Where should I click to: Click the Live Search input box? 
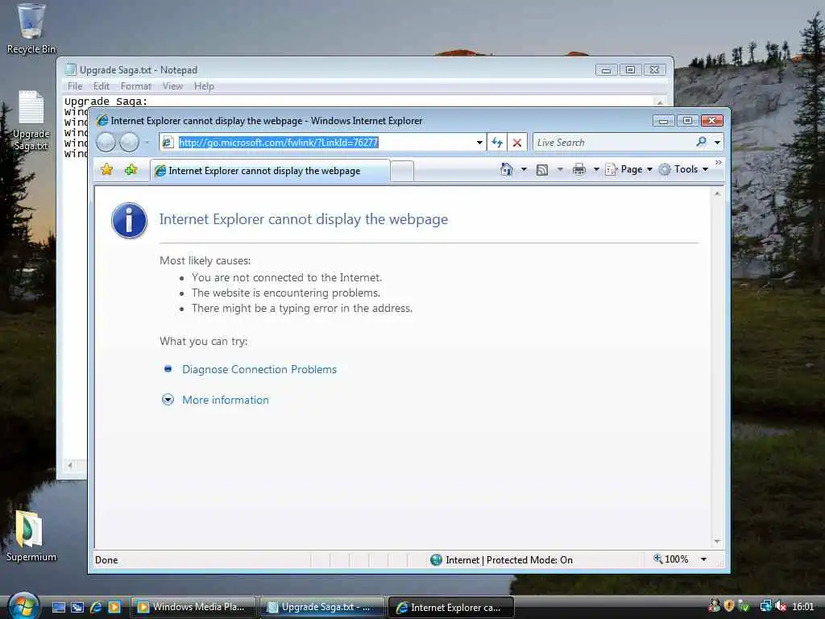(x=613, y=142)
